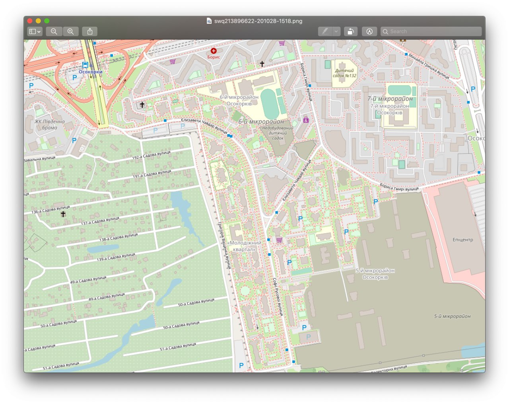Click the Дитячий садок №132 label
Screen dimensions: 509x404
(x=344, y=73)
